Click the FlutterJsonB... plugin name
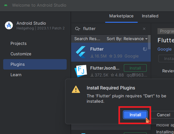 (105, 68)
